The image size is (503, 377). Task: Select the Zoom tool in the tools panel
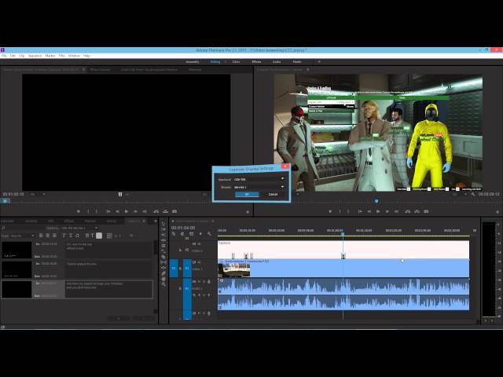[163, 284]
